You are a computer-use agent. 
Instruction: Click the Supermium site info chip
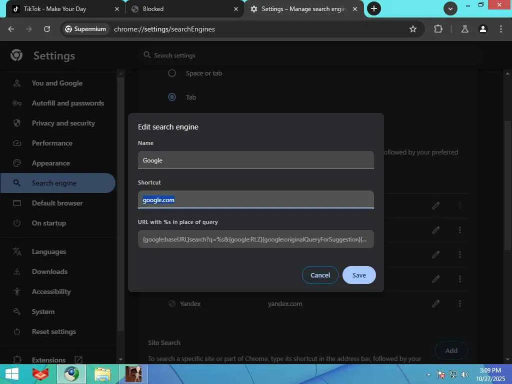click(85, 29)
